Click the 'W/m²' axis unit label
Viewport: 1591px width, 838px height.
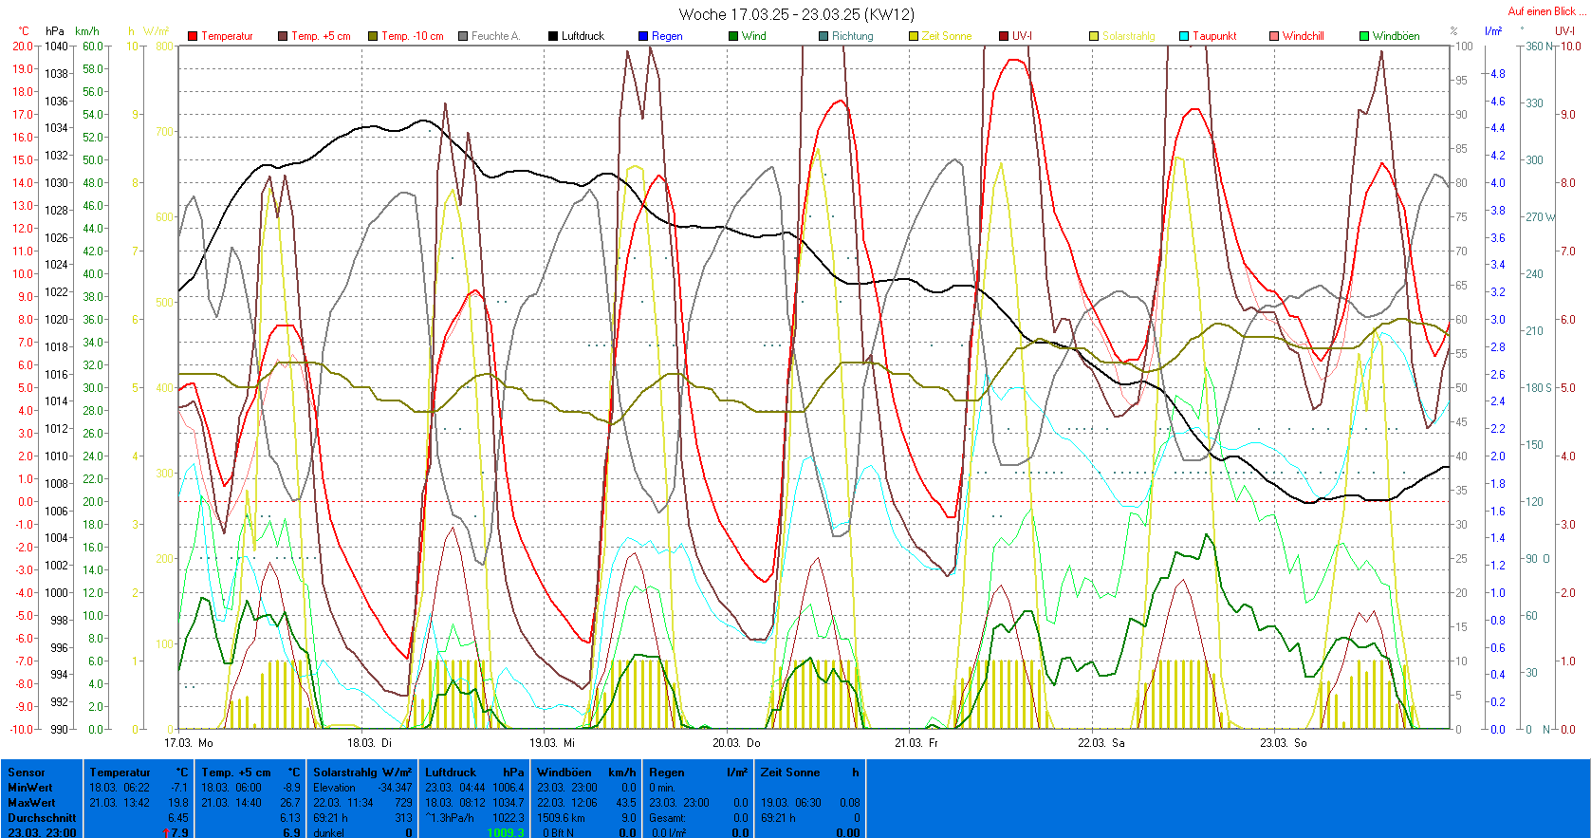(157, 31)
